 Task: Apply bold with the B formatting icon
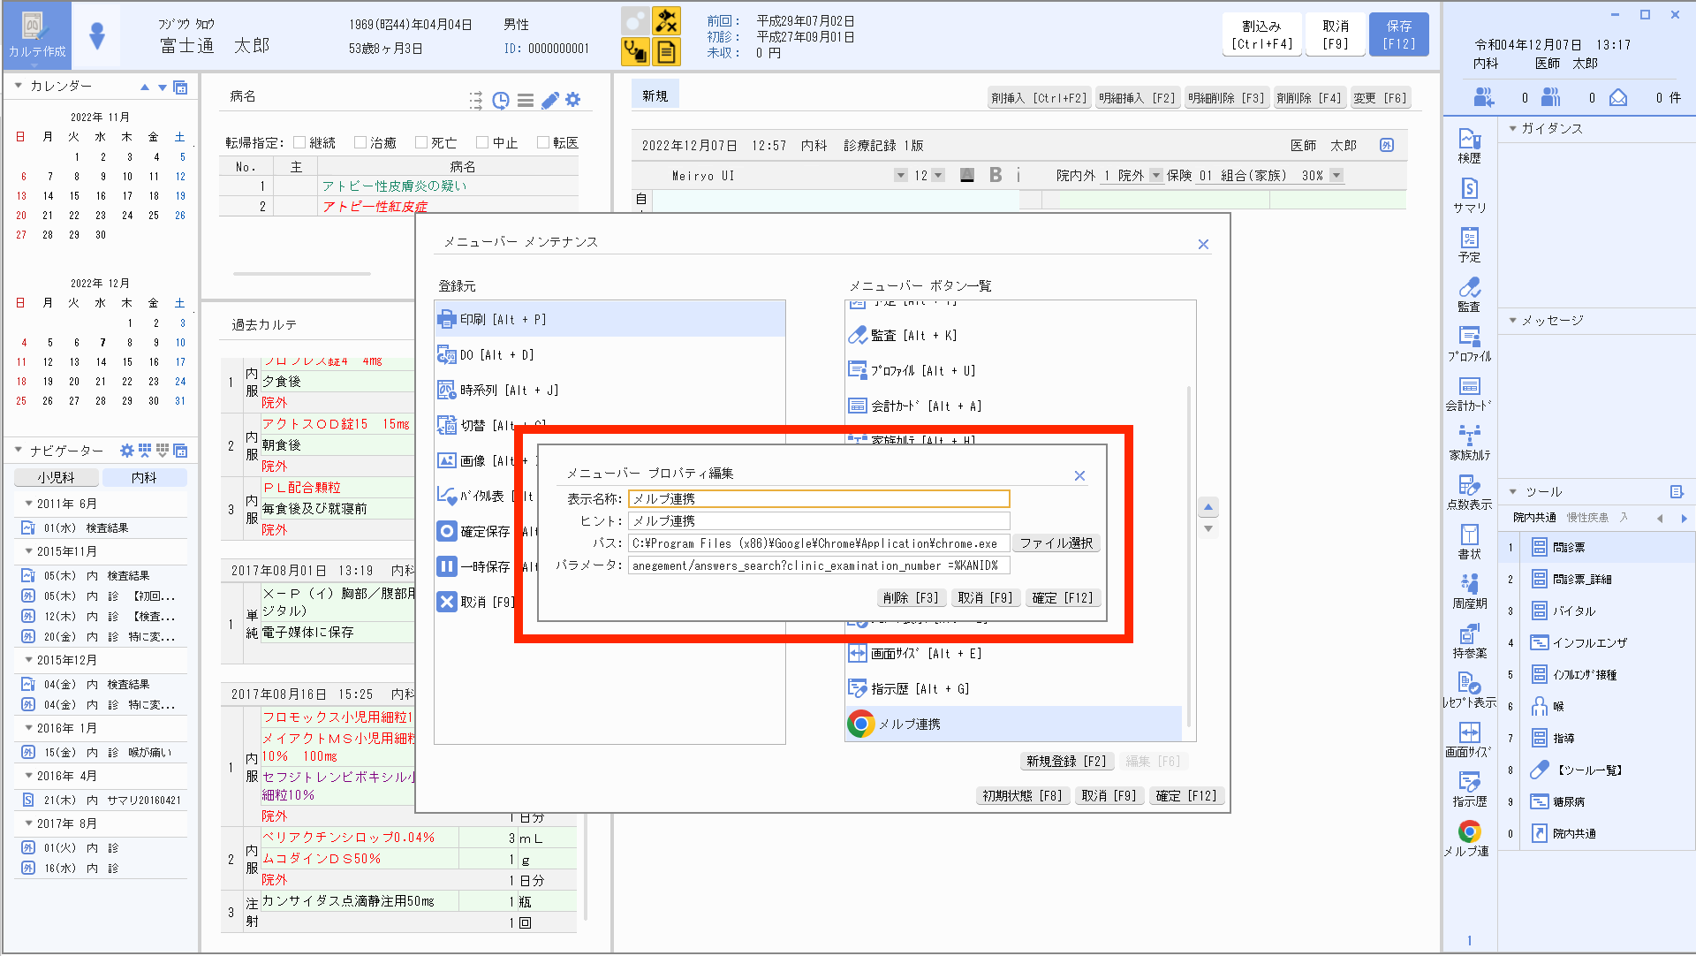coord(996,175)
